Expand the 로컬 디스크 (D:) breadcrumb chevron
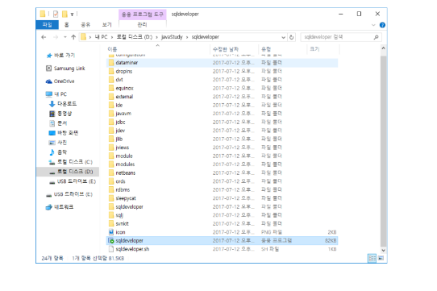 pyautogui.click(x=157, y=37)
